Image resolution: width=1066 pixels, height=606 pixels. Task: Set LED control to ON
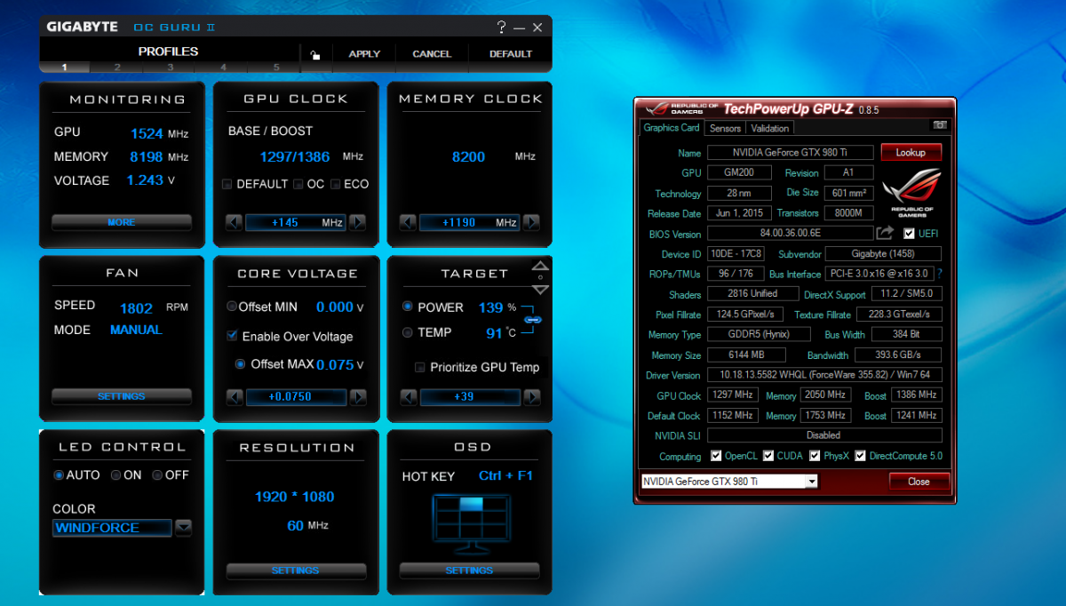(x=115, y=475)
